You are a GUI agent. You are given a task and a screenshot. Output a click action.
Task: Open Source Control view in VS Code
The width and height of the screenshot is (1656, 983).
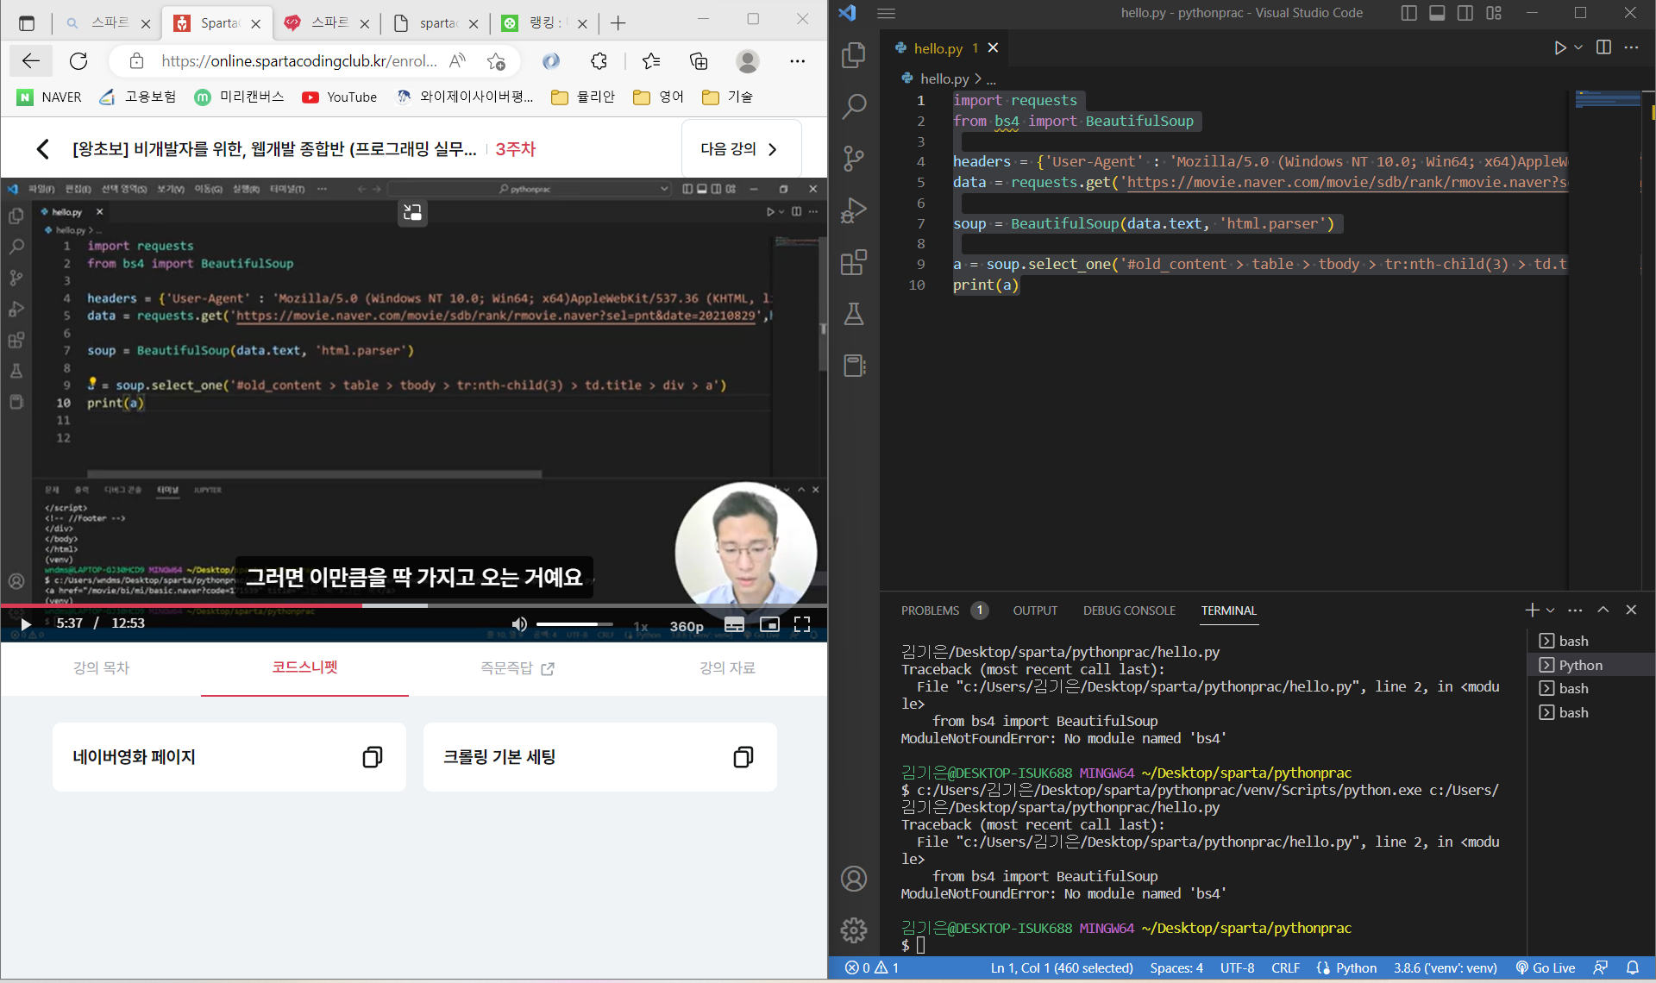point(854,159)
